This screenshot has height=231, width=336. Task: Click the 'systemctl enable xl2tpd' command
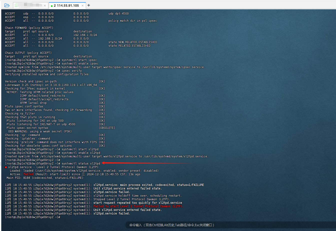click(81, 153)
